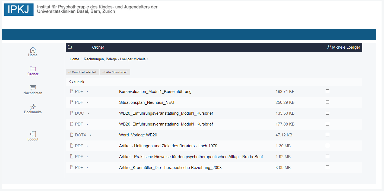
Task: Expand arrow next to DOC Kursbrief file
Action: click(88, 113)
